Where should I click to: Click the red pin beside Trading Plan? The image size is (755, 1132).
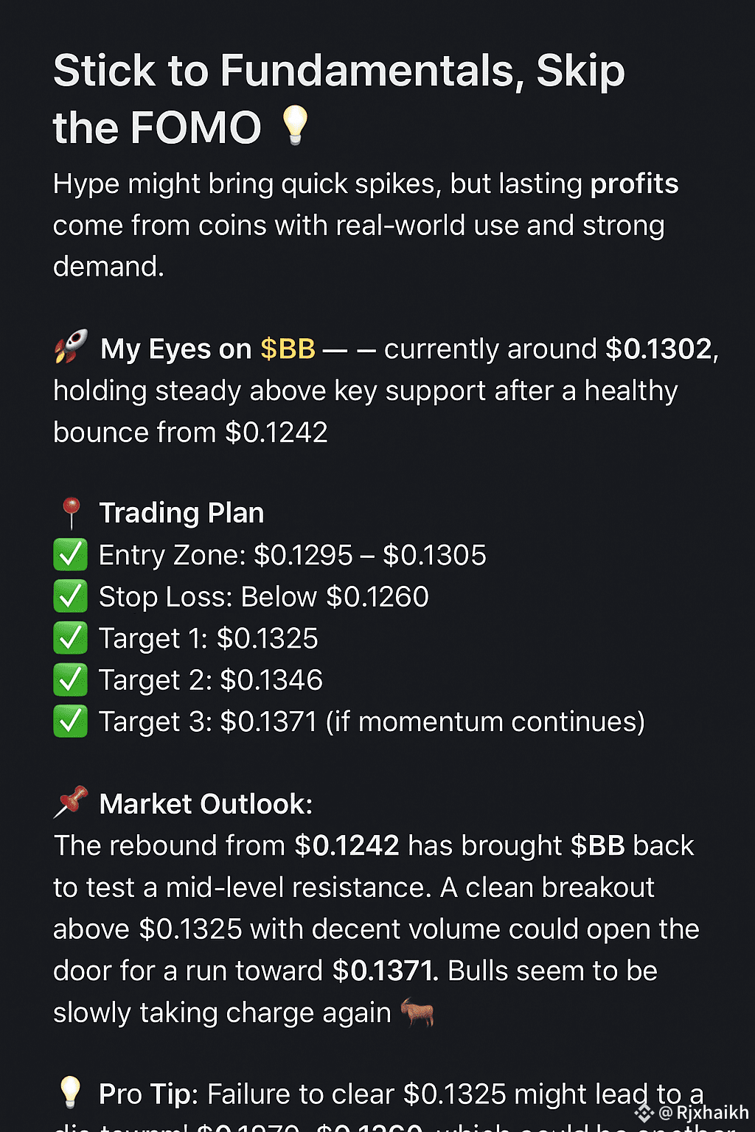click(x=71, y=513)
